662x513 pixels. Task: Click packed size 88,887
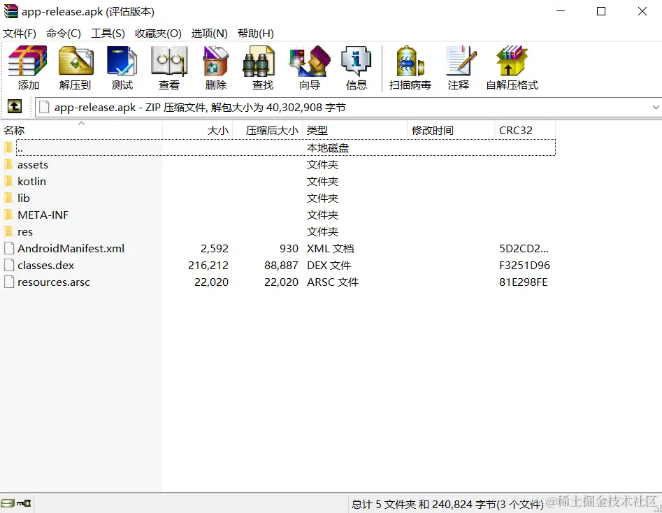tap(281, 265)
